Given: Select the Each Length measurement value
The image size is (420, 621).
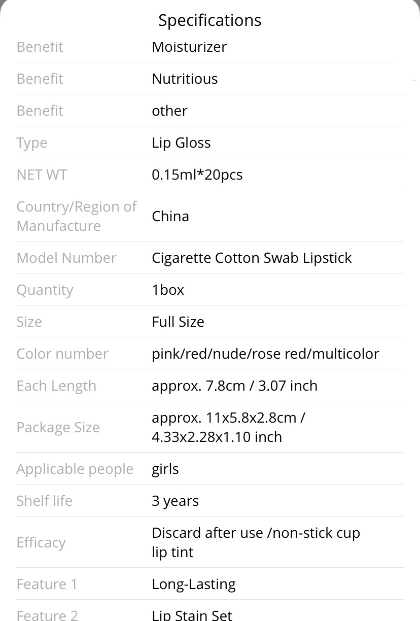Looking at the screenshot, I should point(234,386).
